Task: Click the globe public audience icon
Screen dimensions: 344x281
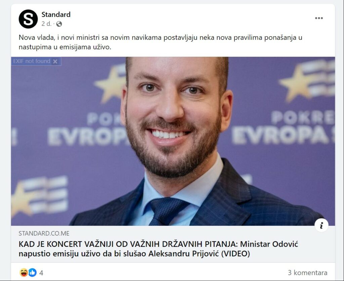Action: [x=59, y=24]
